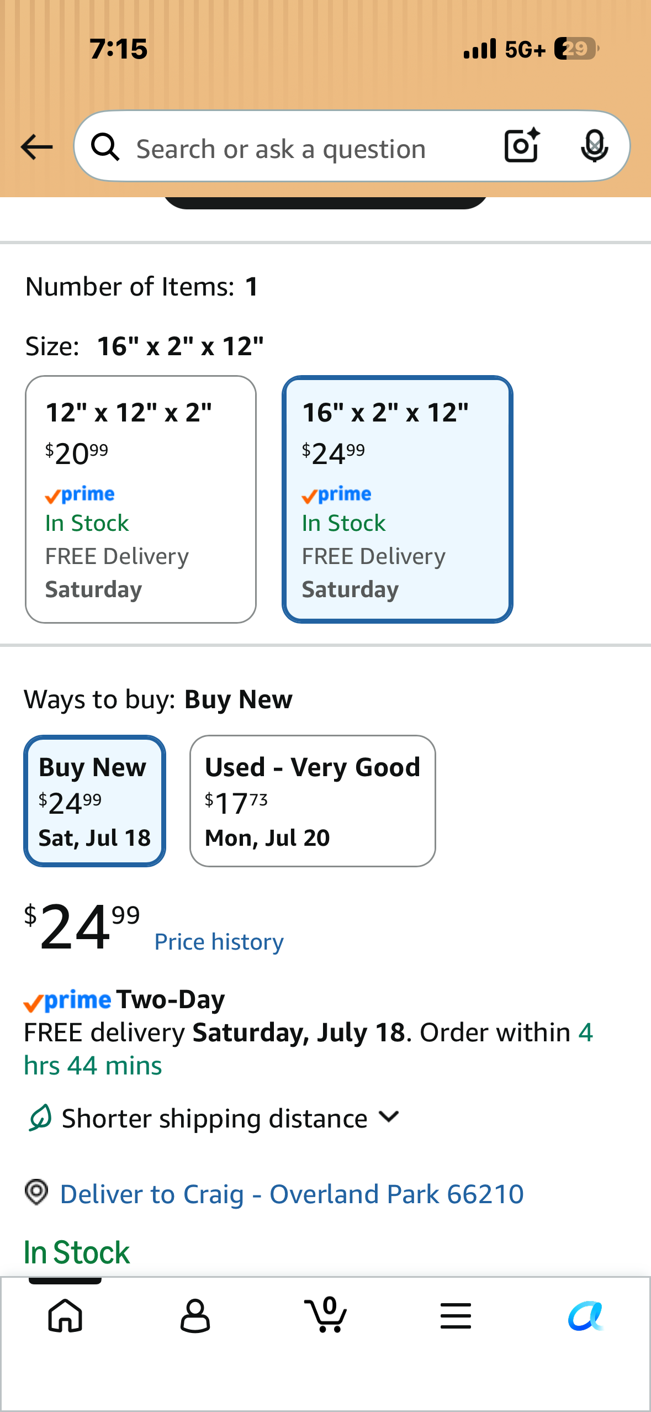Tap the black pill button under search bar
Screen dimensions: 651x1412
[x=326, y=203]
